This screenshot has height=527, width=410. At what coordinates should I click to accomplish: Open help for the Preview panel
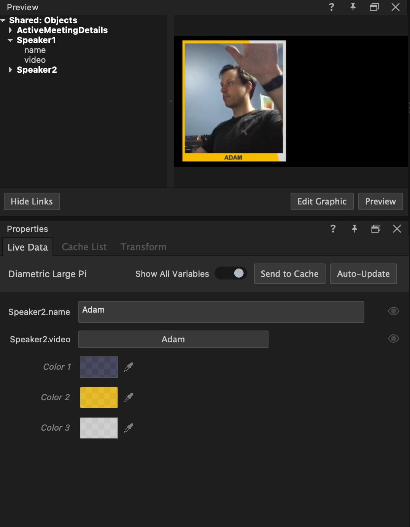tap(331, 7)
